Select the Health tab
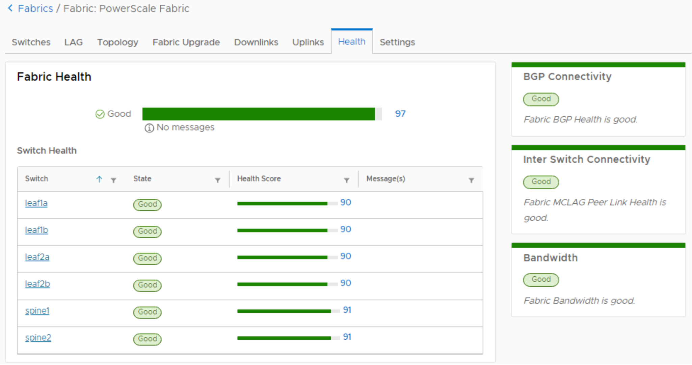This screenshot has height=365, width=692. (352, 41)
